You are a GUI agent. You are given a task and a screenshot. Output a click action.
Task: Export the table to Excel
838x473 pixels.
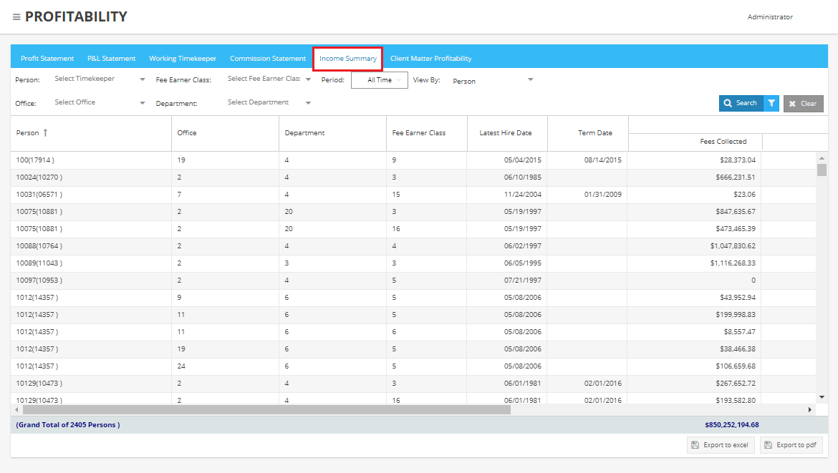pos(720,445)
